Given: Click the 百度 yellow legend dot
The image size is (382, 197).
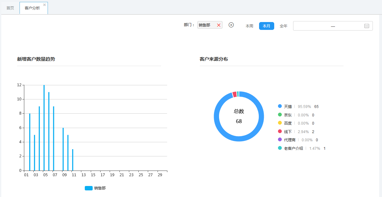Looking at the screenshot, I should click(x=280, y=123).
